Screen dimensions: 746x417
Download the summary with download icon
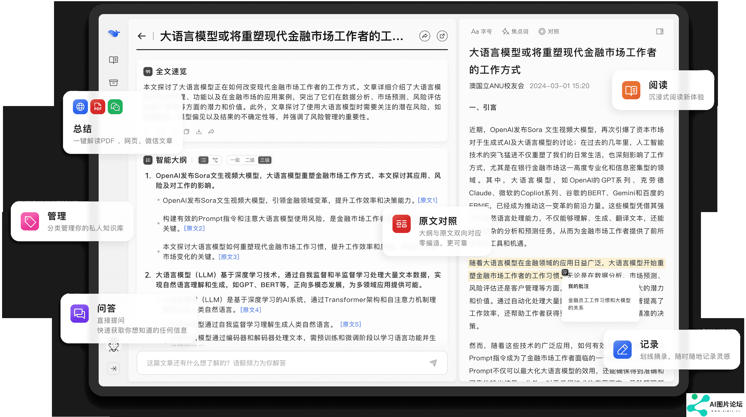click(199, 131)
